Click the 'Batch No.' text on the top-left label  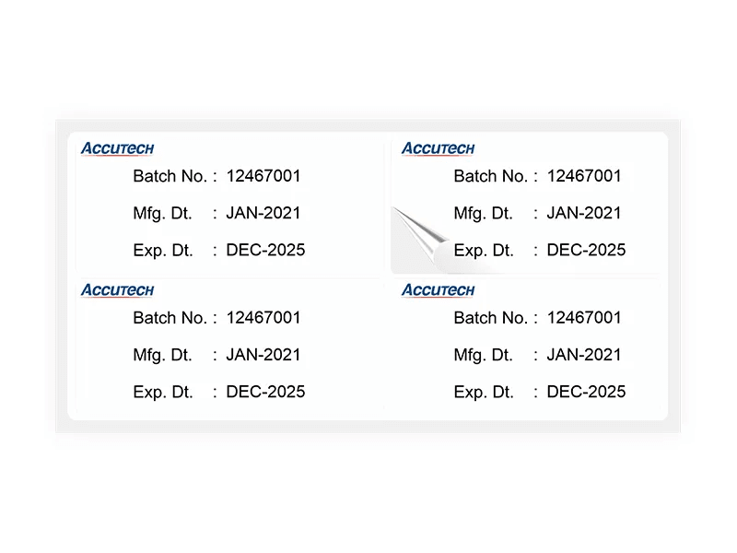(170, 176)
